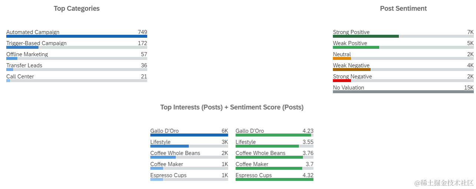Viewport: 476px width, 189px height.
Task: Select the Transfer Leads category bar
Action: coord(77,67)
